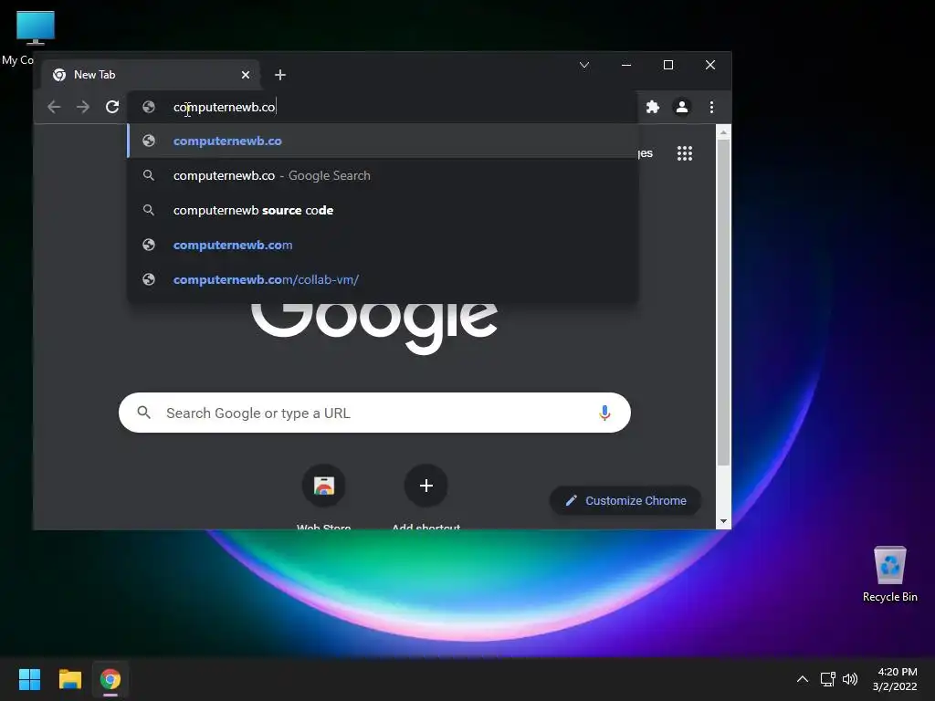Maximize the Chrome window

coord(667,65)
